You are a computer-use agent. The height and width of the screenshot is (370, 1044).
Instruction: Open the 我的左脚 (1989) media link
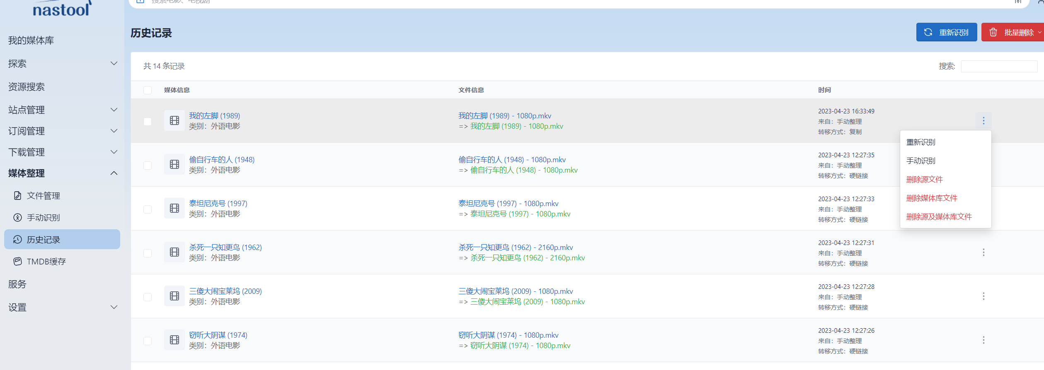tap(214, 115)
